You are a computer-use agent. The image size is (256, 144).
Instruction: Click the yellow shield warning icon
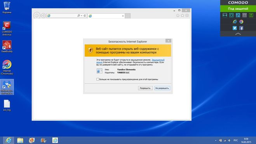(91, 50)
